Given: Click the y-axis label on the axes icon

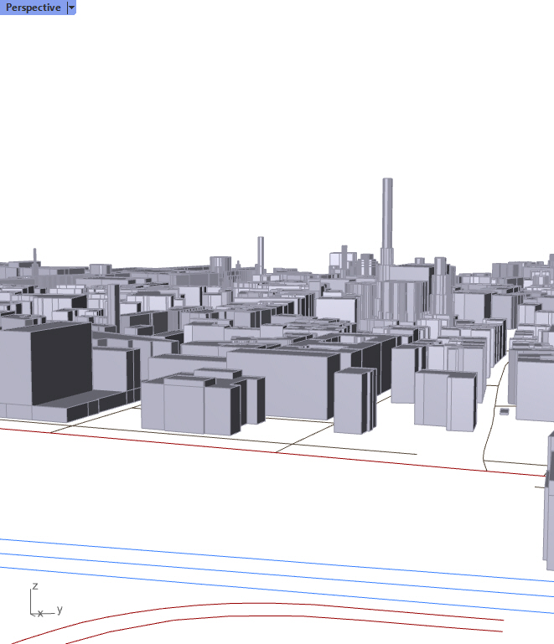Looking at the screenshot, I should coord(60,610).
